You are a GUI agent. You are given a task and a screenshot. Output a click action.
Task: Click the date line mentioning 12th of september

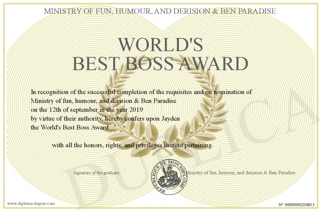pos(87,109)
